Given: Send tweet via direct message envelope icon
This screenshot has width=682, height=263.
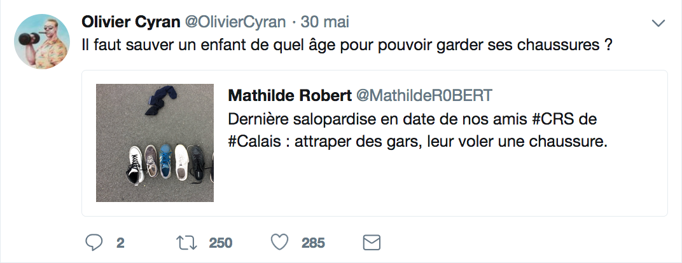Looking at the screenshot, I should click(x=371, y=242).
